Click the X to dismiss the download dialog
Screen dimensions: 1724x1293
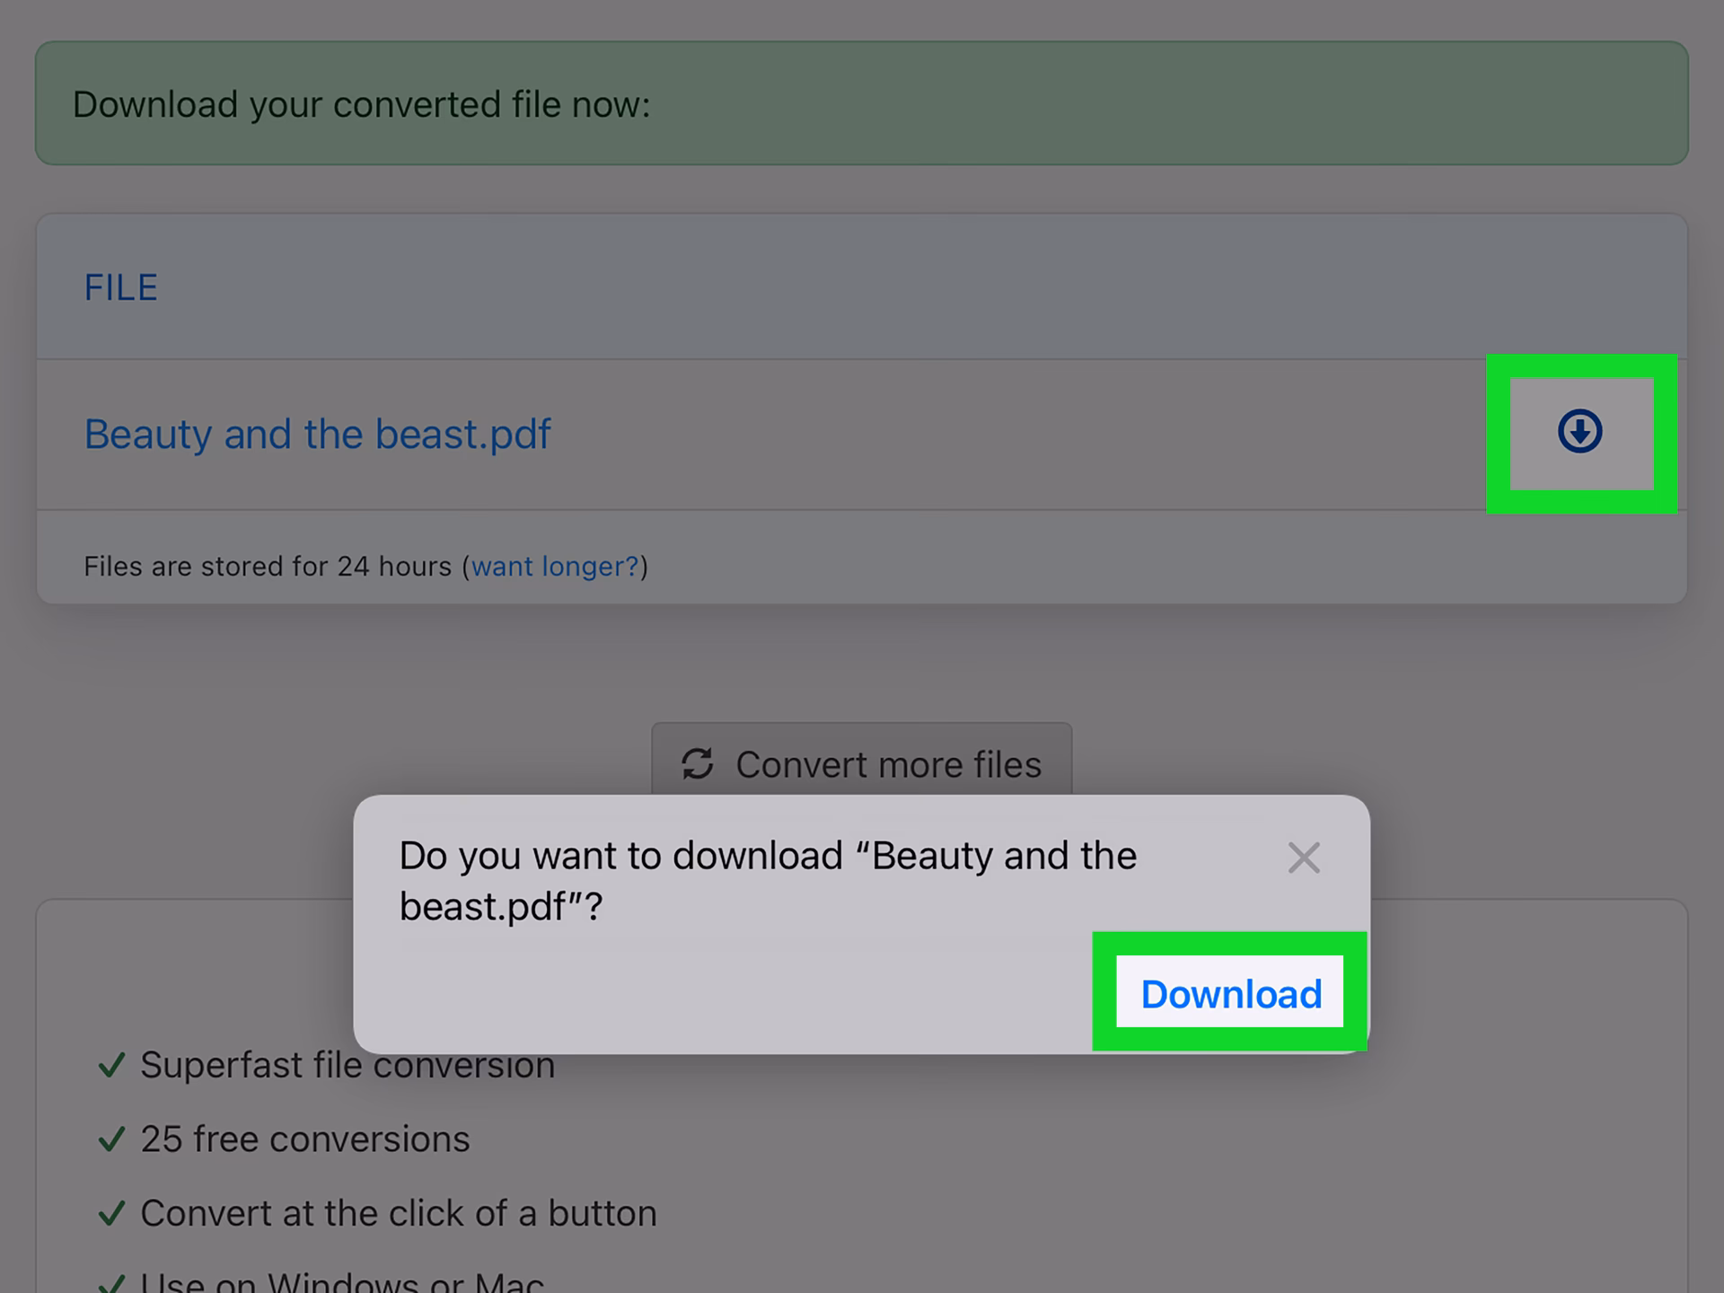click(1304, 858)
